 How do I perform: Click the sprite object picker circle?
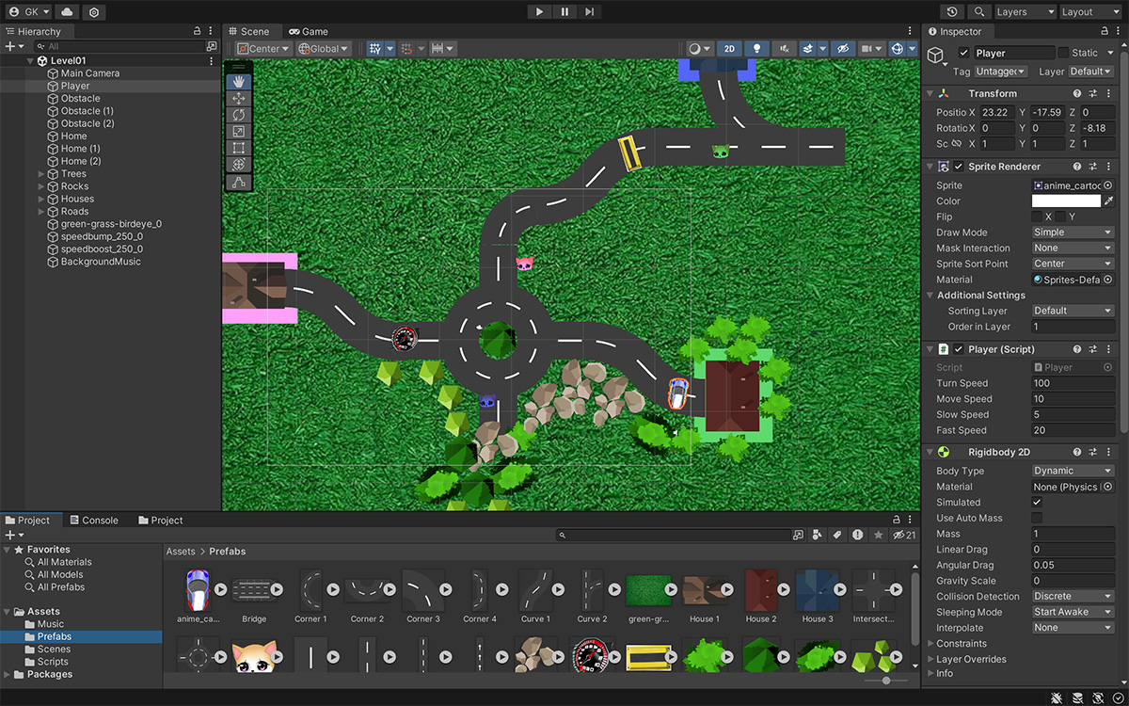pyautogui.click(x=1108, y=185)
